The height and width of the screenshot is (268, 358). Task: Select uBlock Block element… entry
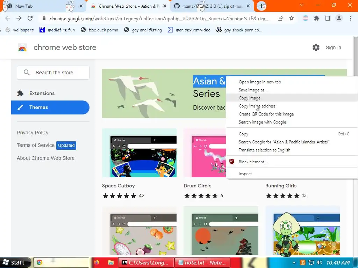tap(292, 162)
